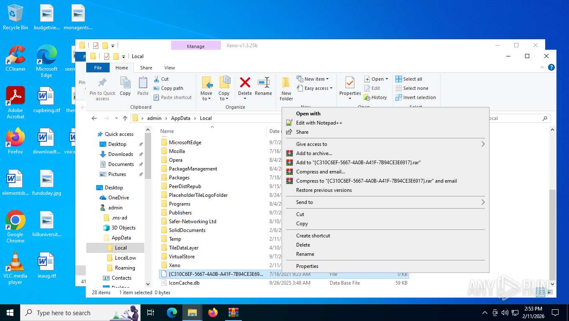Select the Xeno folder in list
The height and width of the screenshot is (321, 569).
point(174,265)
